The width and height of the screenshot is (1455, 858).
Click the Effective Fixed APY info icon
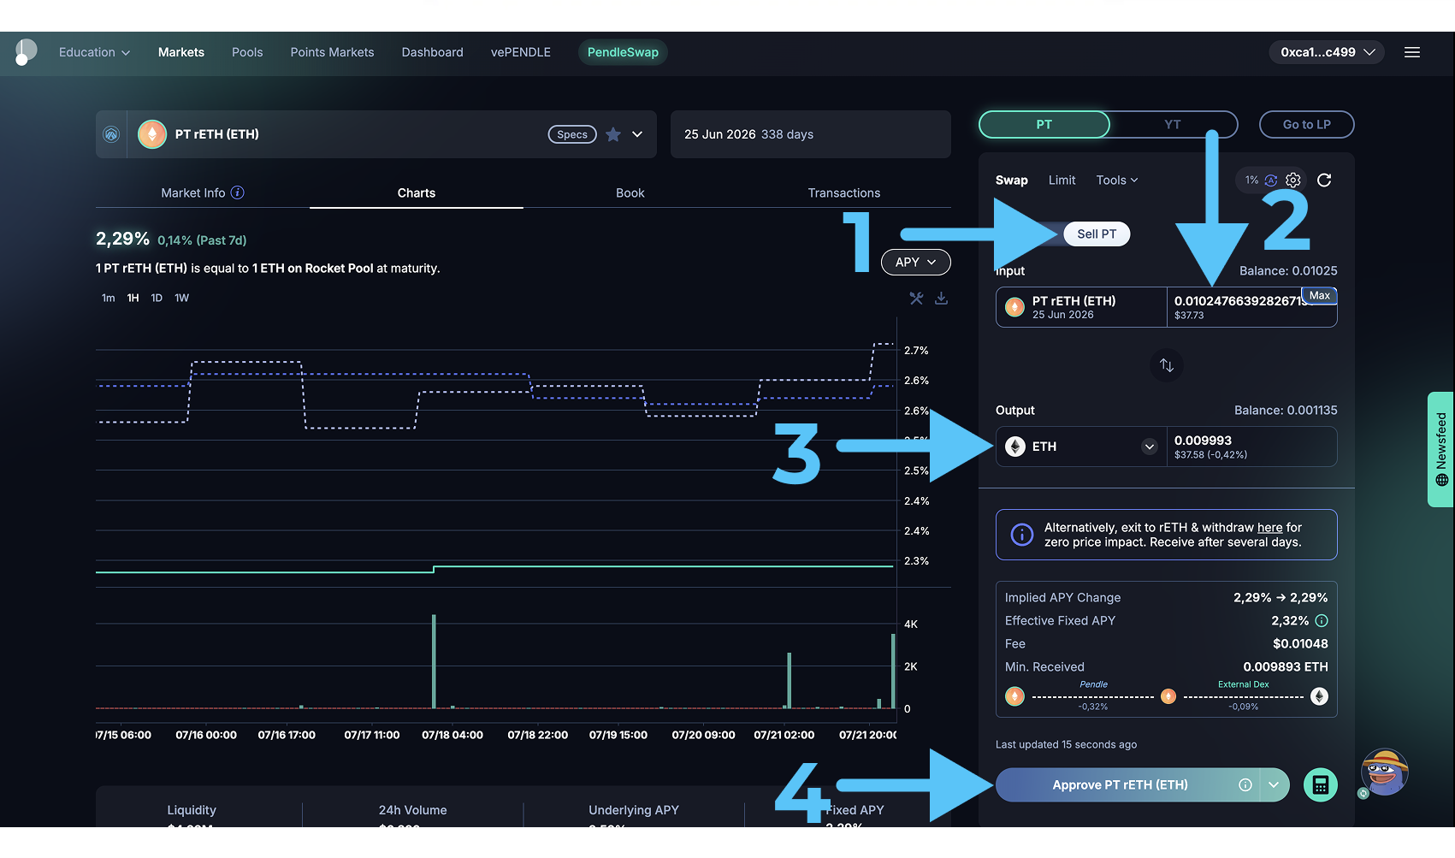[1322, 621]
